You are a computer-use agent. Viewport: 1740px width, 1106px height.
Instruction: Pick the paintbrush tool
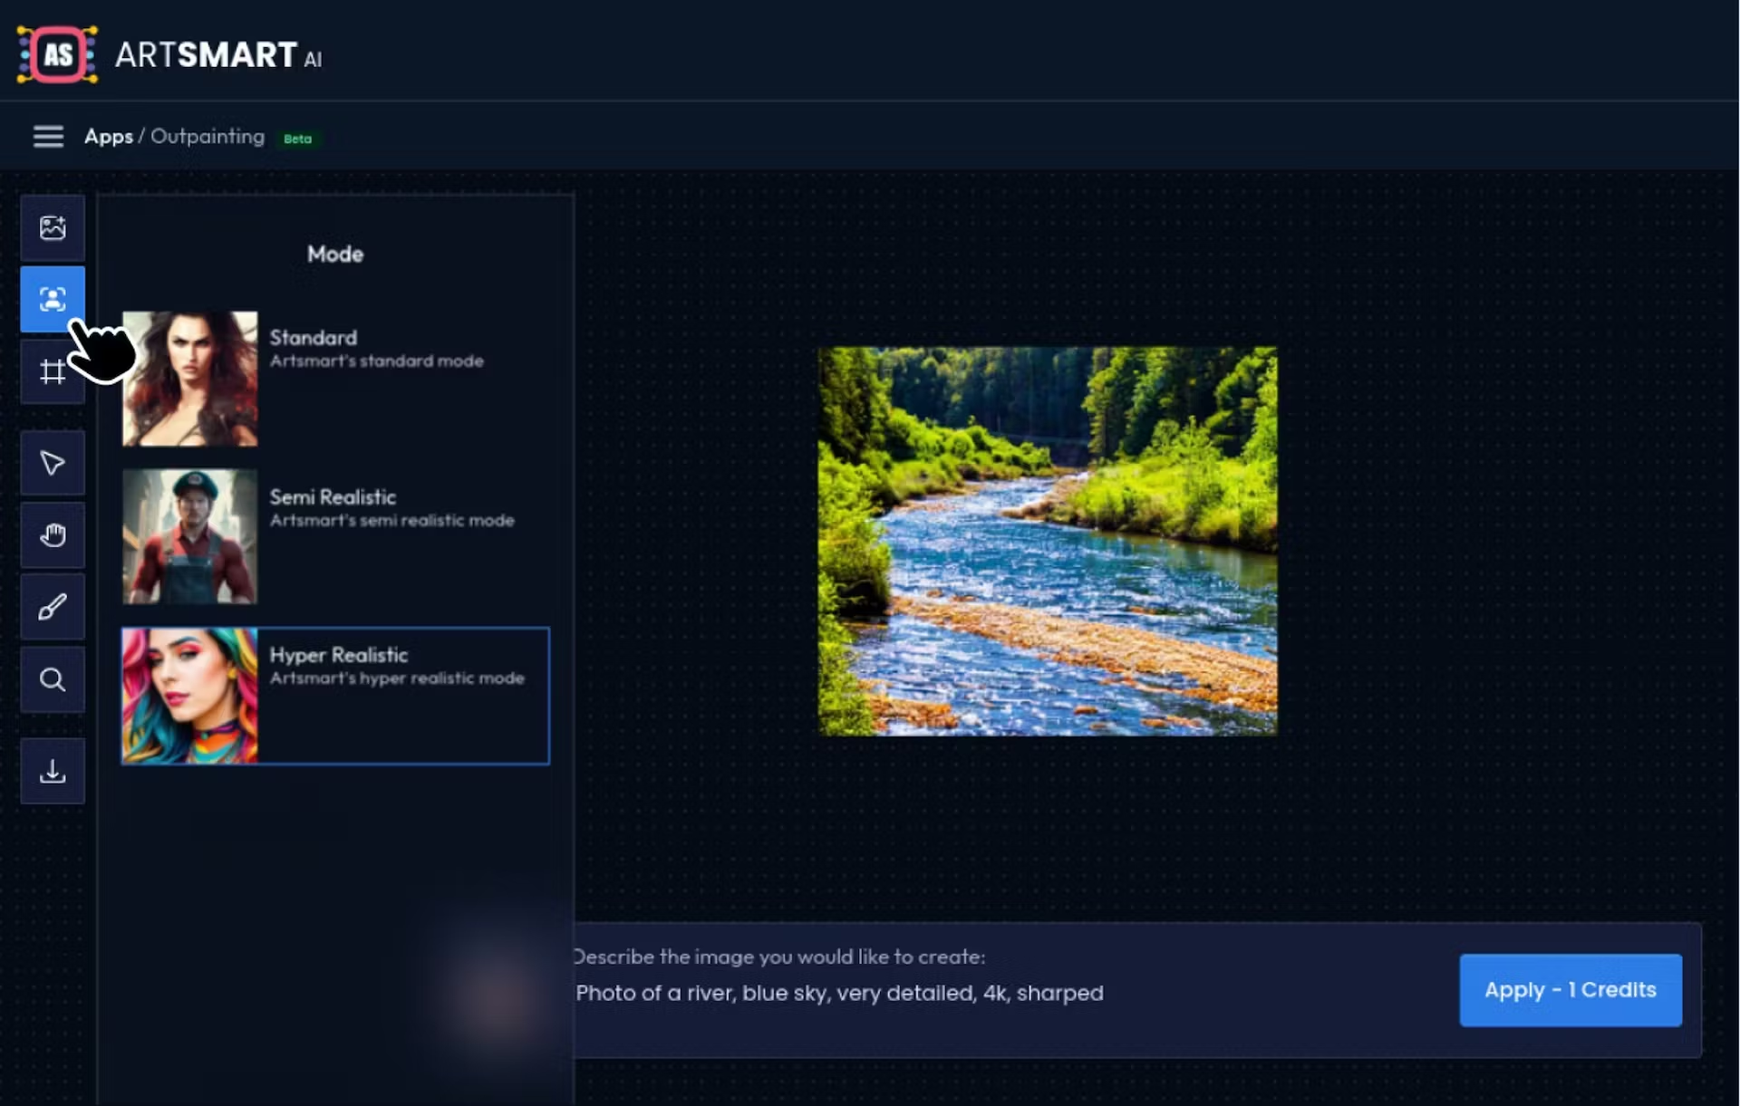53,607
